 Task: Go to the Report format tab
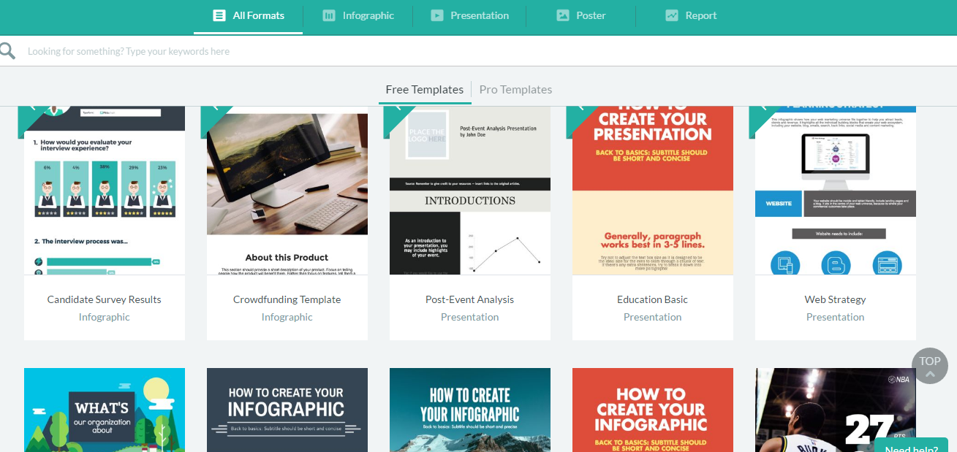[x=691, y=15]
